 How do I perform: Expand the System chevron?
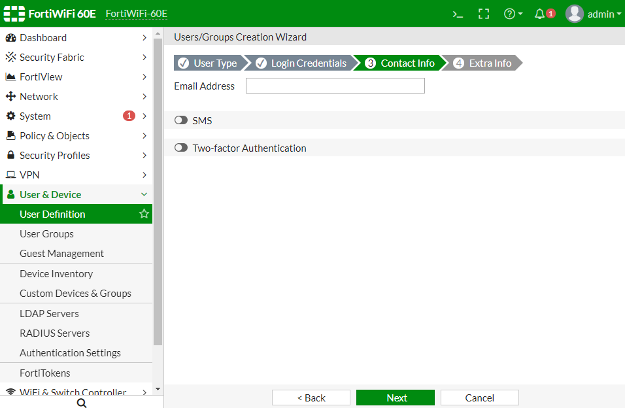144,116
